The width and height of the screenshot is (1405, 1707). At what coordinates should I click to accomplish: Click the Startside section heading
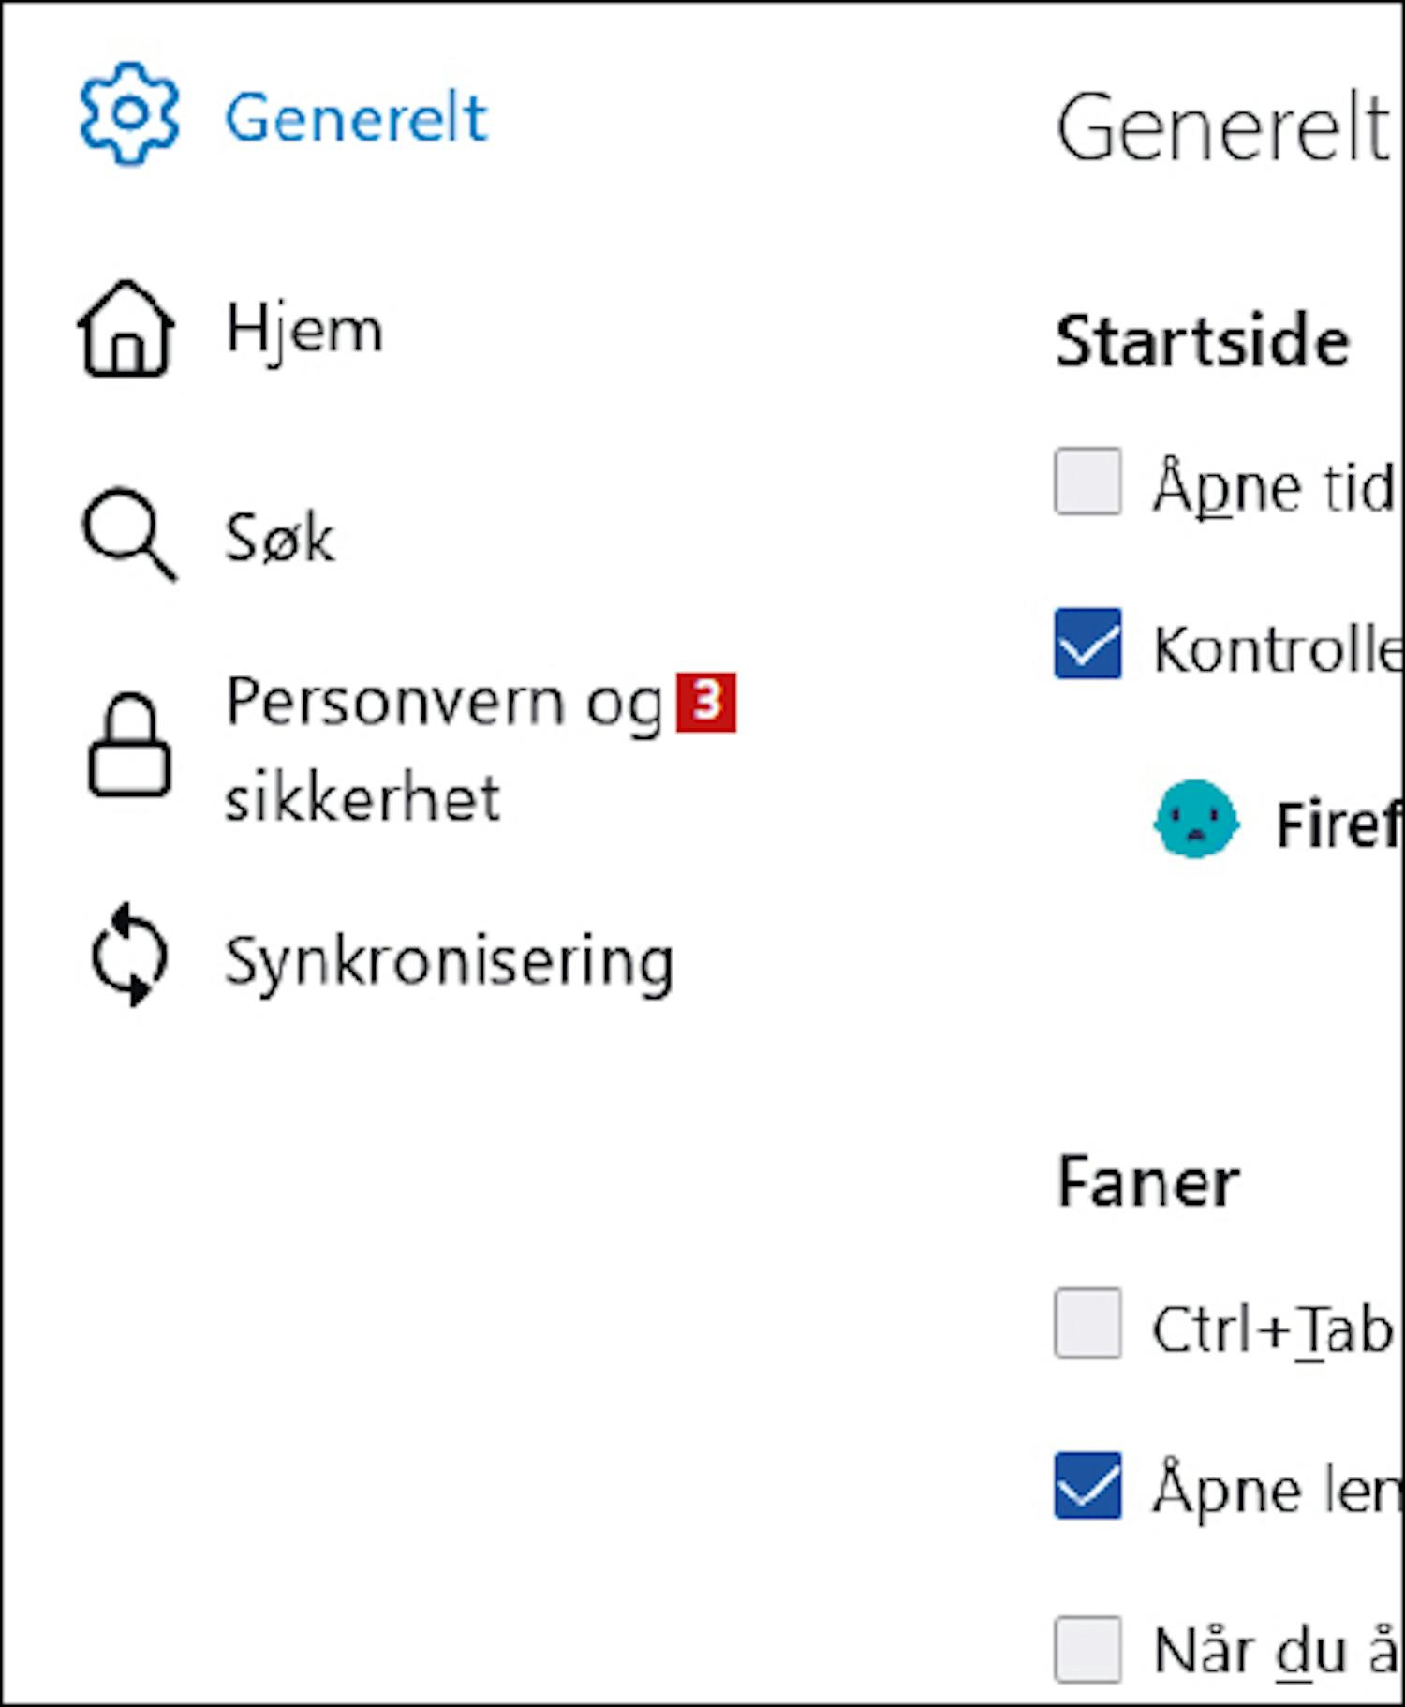point(1203,341)
